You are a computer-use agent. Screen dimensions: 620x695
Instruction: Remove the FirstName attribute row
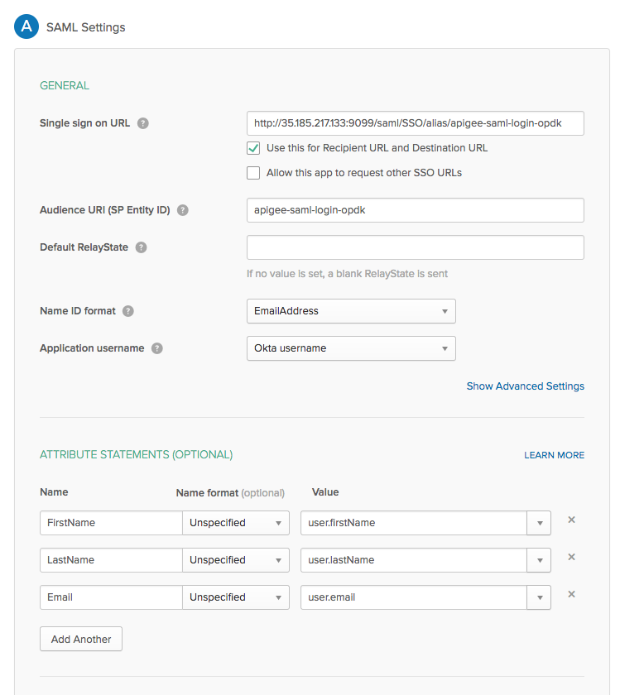coord(571,520)
